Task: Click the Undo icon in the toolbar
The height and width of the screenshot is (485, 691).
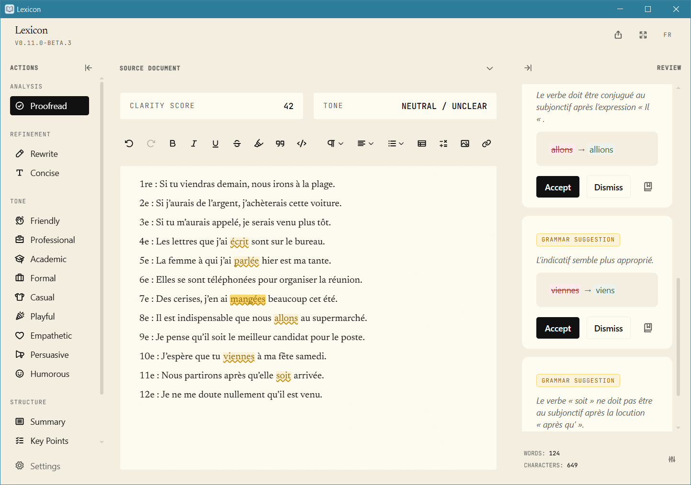Action: coord(129,143)
